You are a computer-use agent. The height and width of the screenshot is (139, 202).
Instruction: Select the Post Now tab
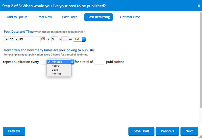click(45, 17)
